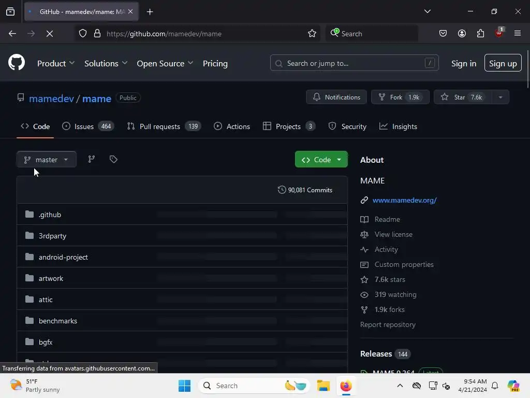This screenshot has width=530, height=398.
Task: Expand the green Code dropdown button
Action: click(321, 160)
